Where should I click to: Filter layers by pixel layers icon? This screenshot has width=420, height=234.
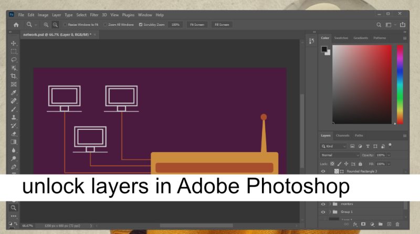tap(352, 146)
